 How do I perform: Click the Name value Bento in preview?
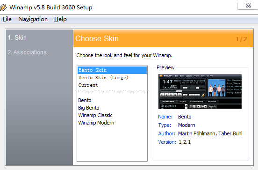point(185,117)
